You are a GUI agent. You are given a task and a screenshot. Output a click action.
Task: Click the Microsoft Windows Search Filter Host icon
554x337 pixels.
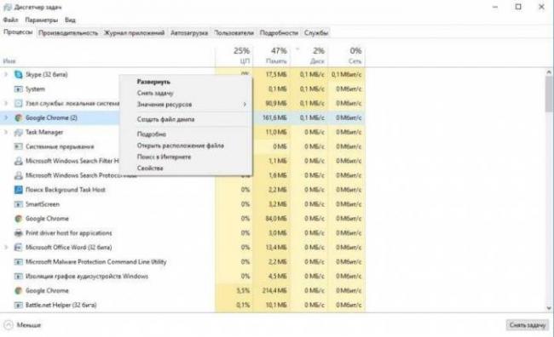tap(19, 161)
